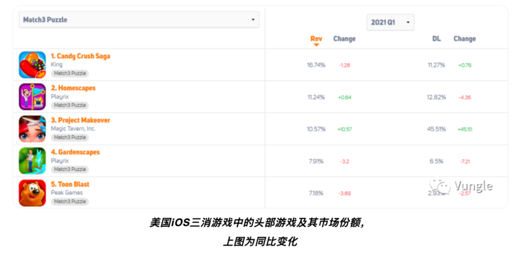Open the Match3 Puzzle category dropdown
The width and height of the screenshot is (524, 255).
[x=139, y=20]
